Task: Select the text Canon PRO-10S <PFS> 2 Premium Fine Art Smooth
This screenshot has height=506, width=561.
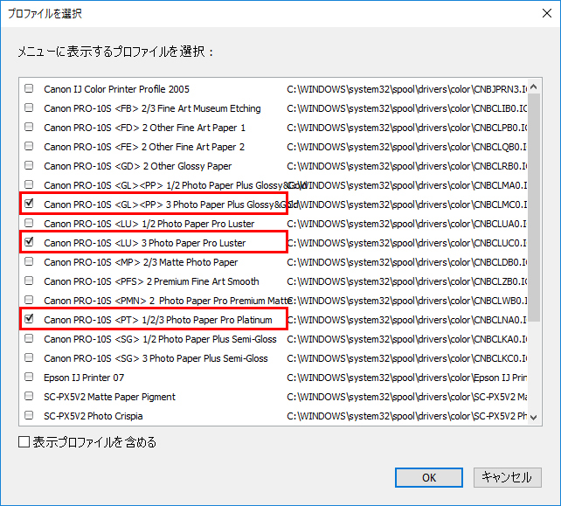Action: [x=151, y=281]
